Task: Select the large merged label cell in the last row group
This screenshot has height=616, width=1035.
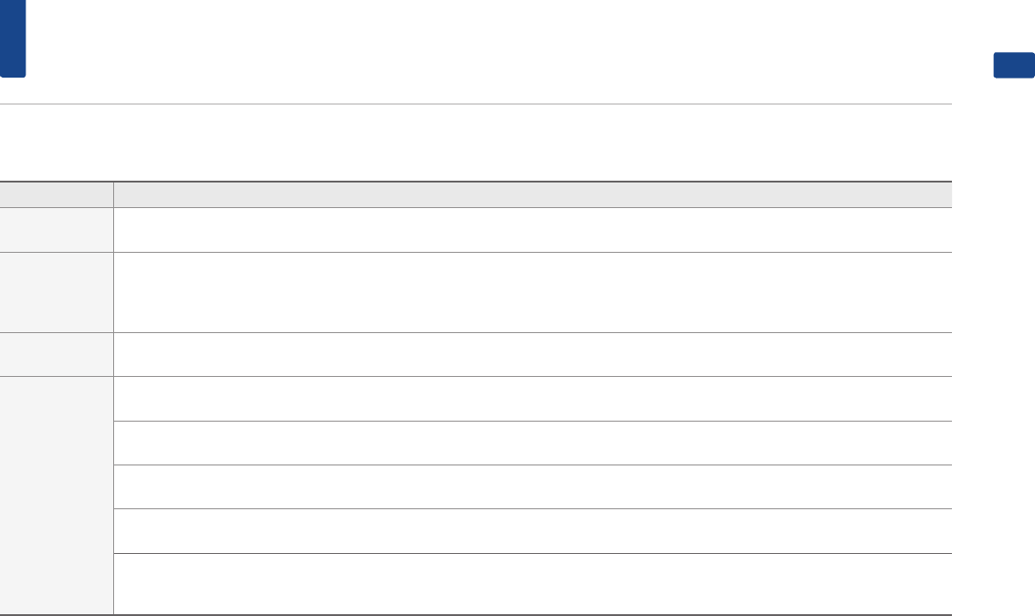Action: coord(56,496)
